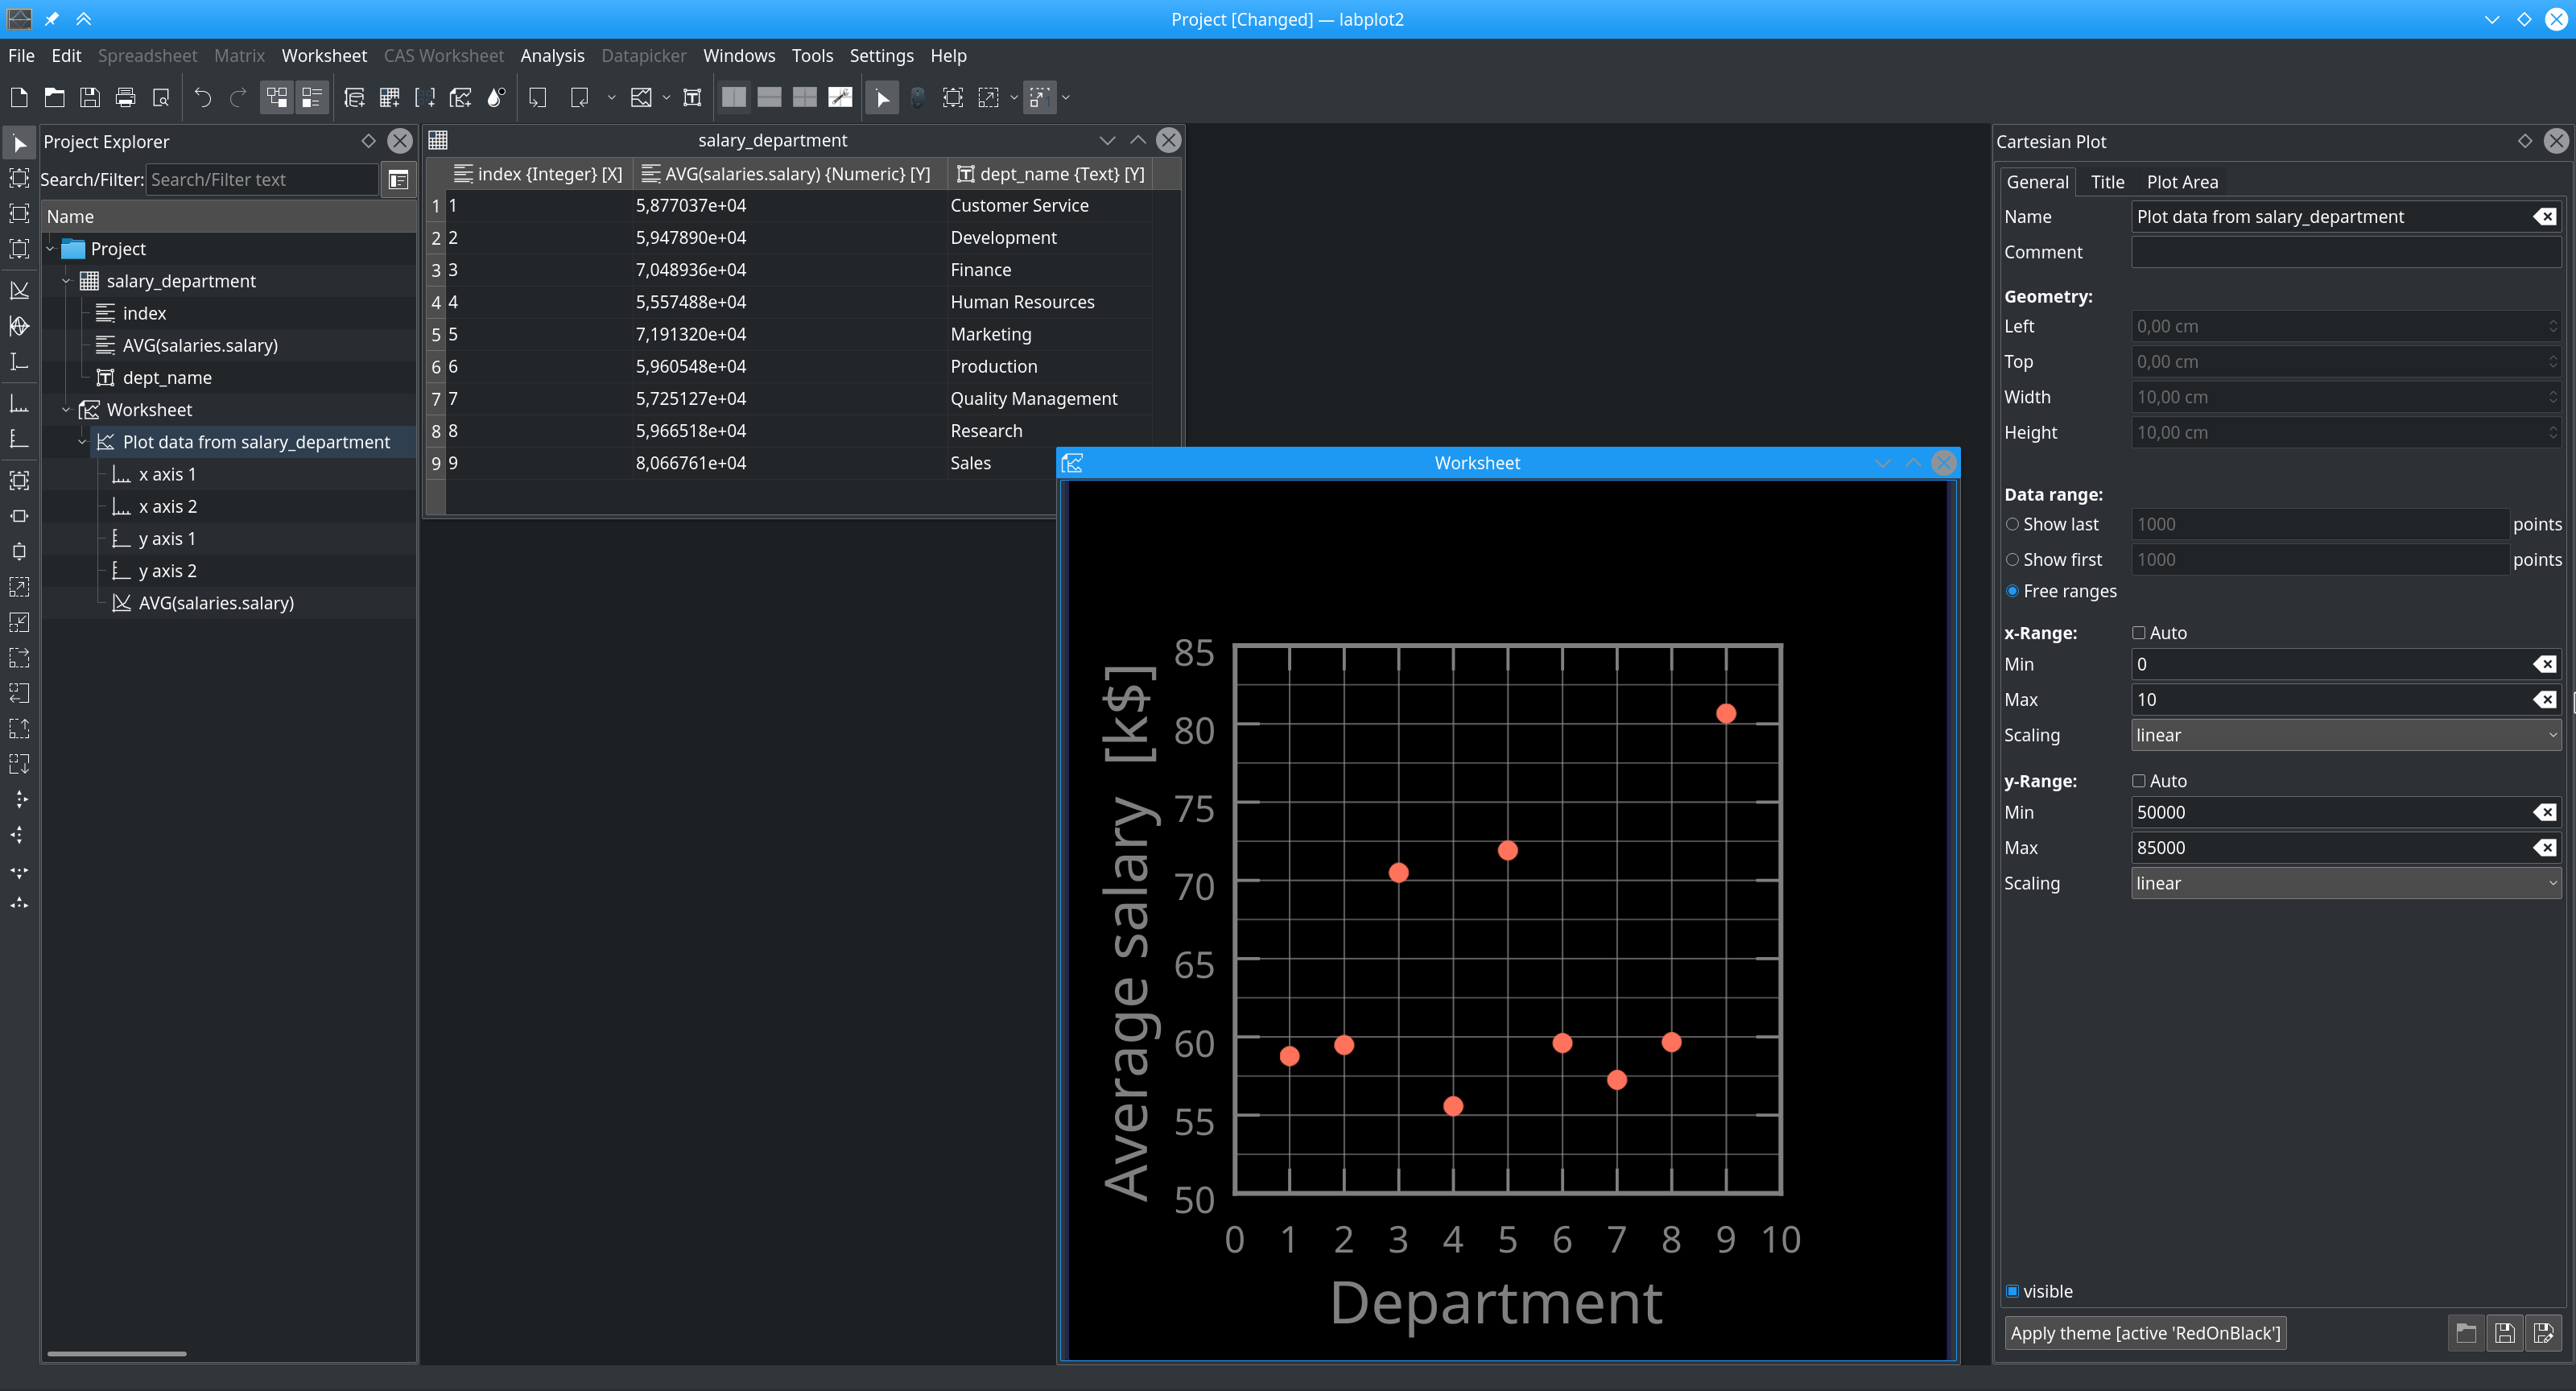Screen dimensions: 2576x1391
Task: Open the y-Range Scaling dropdown
Action: pos(2345,883)
